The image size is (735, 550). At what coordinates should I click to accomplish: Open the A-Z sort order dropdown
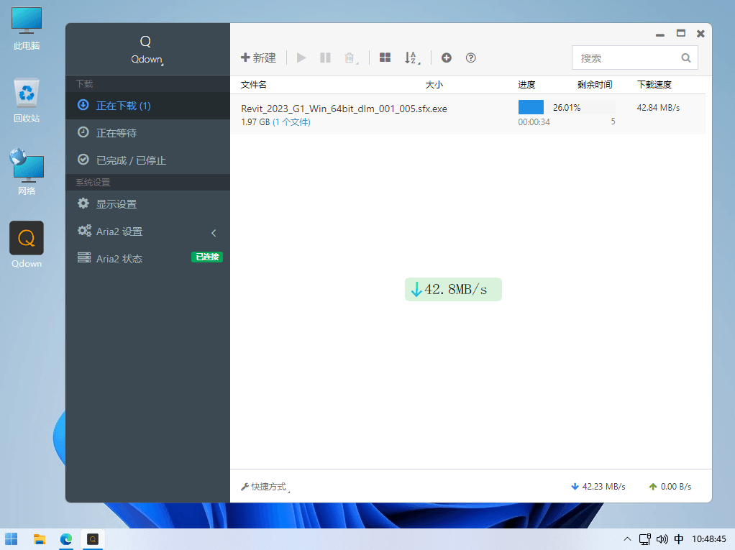(412, 58)
